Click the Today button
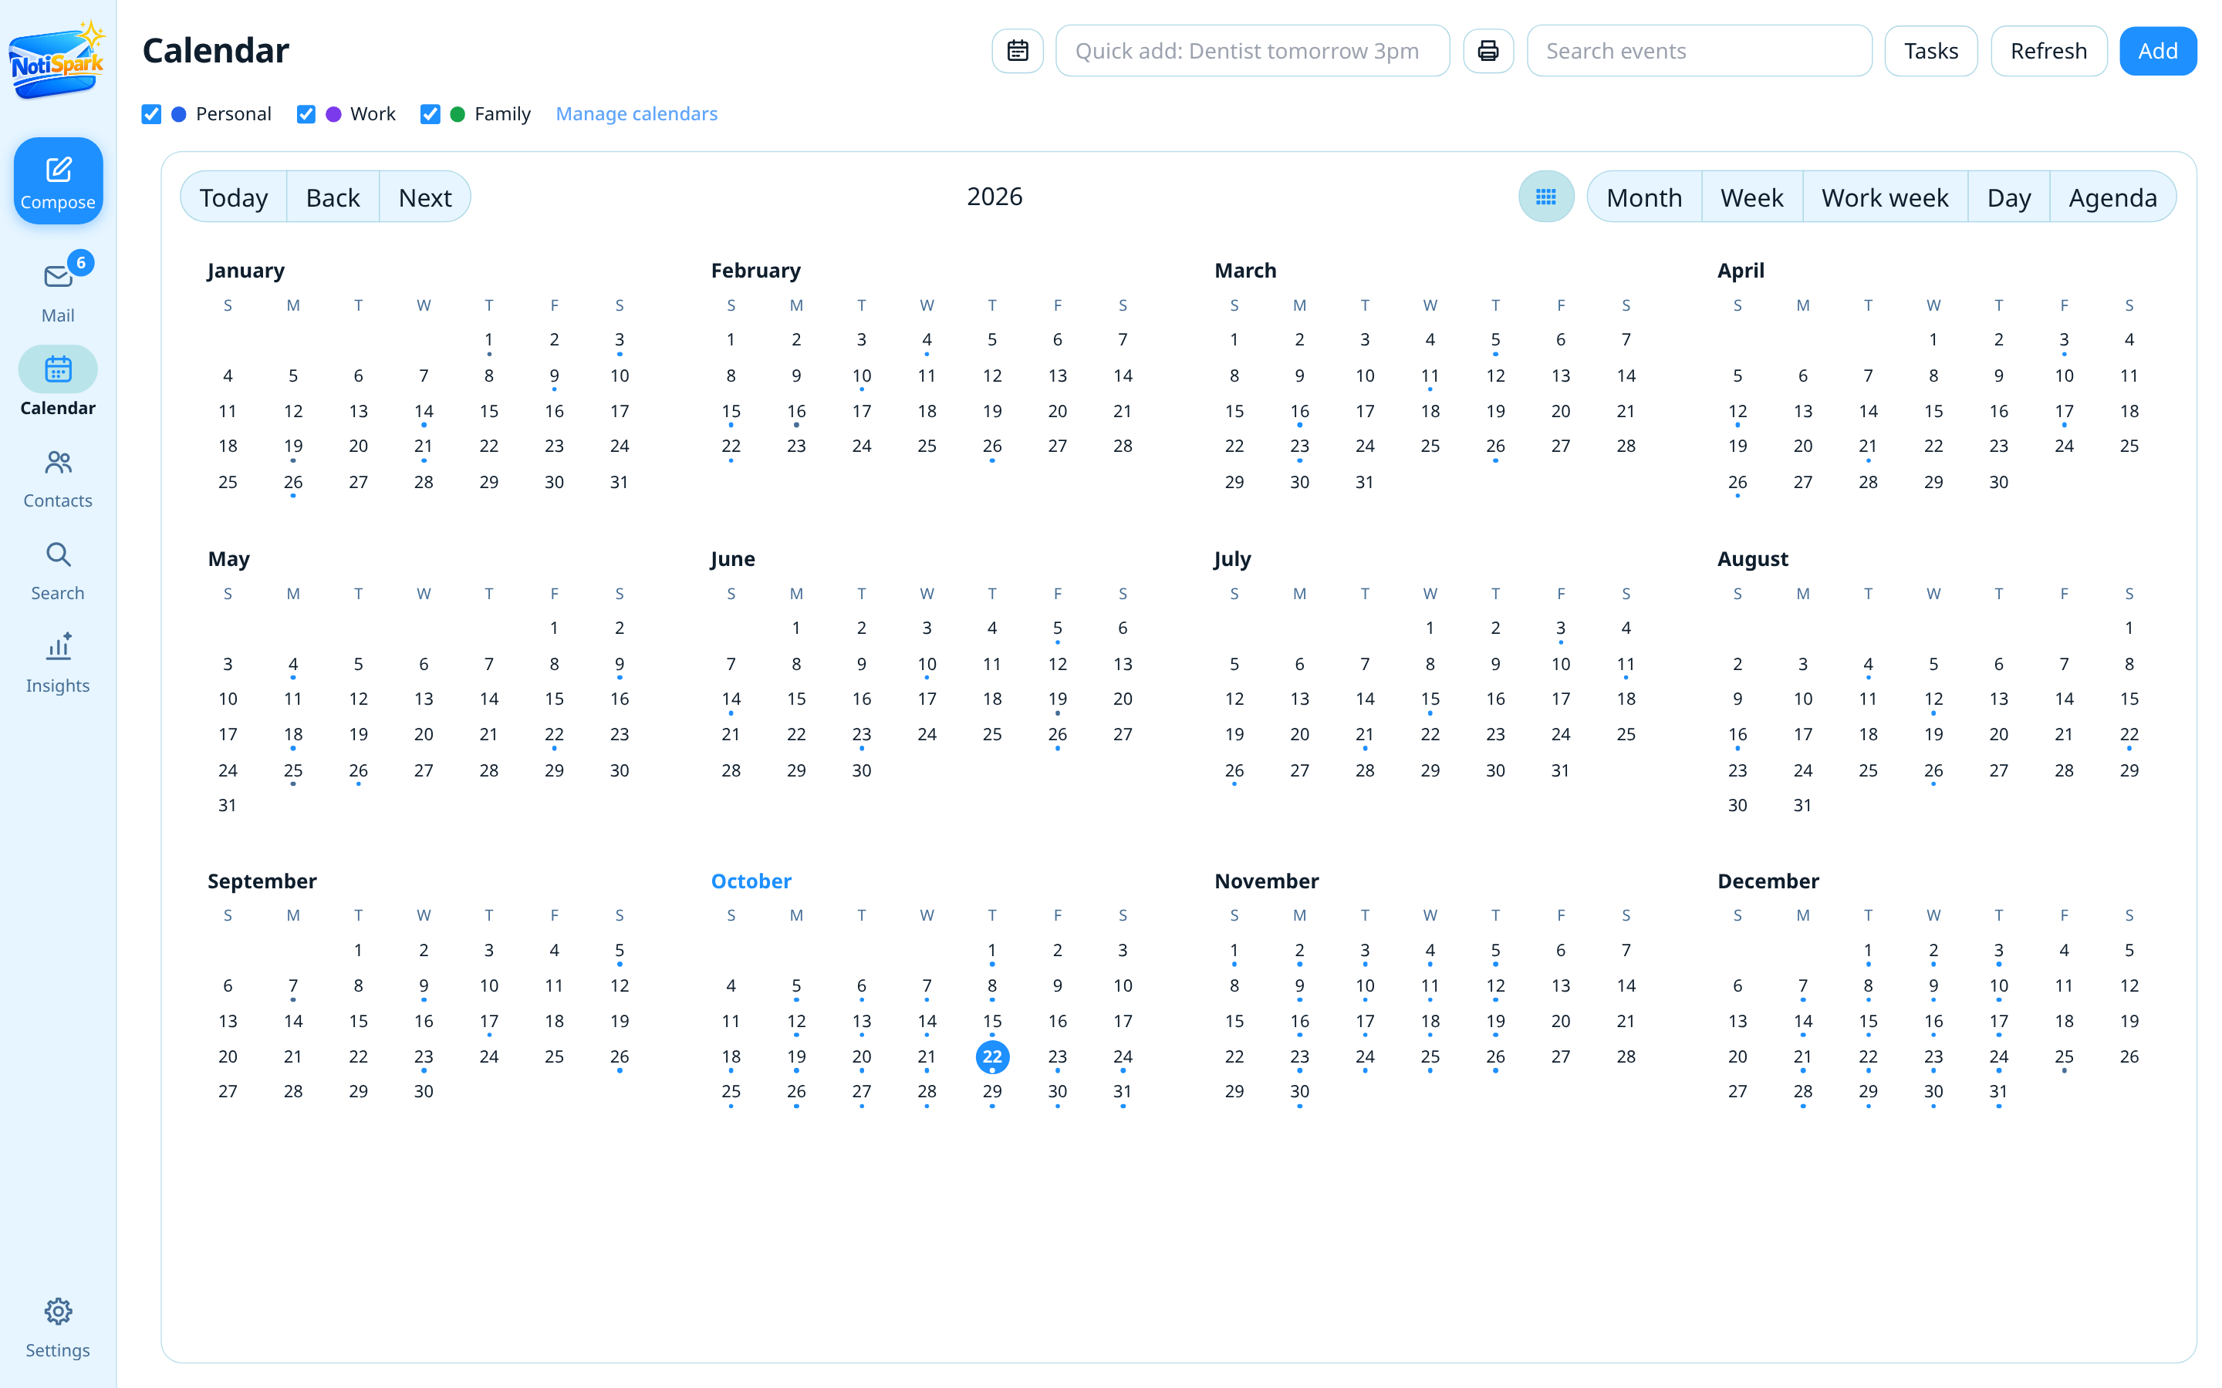The height and width of the screenshot is (1388, 2222). click(233, 197)
